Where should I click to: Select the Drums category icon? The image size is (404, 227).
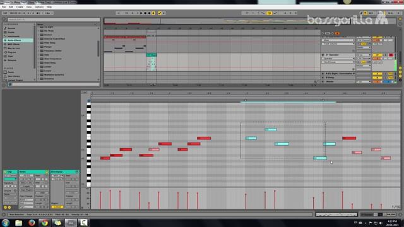click(x=5, y=32)
